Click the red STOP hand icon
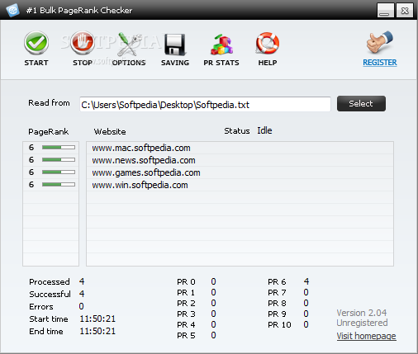The width and height of the screenshot is (418, 354). [x=83, y=43]
